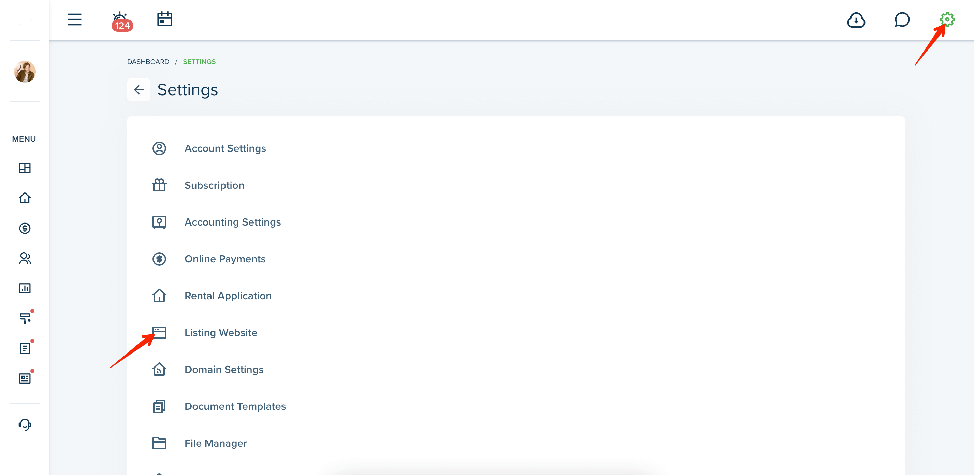
Task: Click the cloud download icon
Action: tap(856, 20)
